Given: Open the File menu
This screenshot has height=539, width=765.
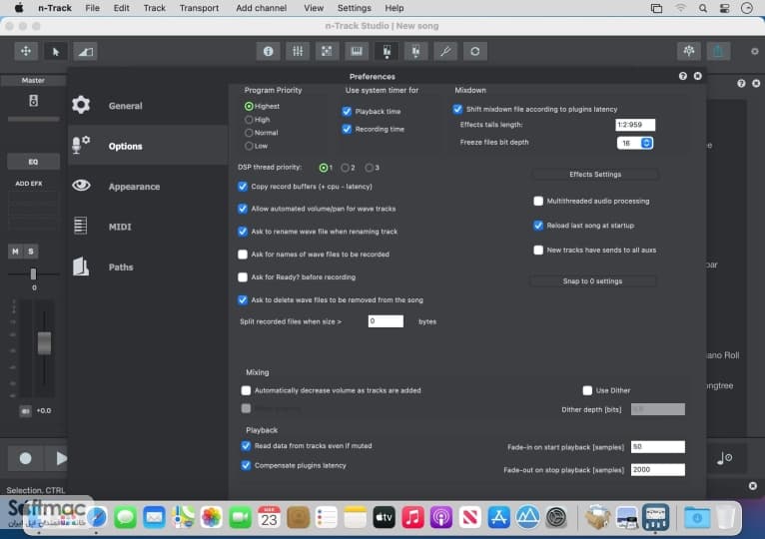Looking at the screenshot, I should click(x=92, y=8).
